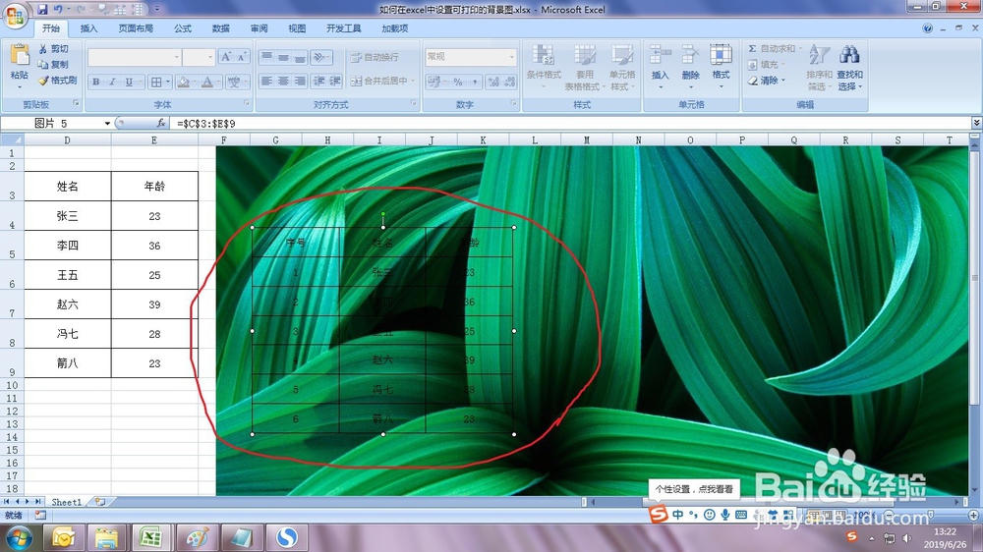Image resolution: width=983 pixels, height=552 pixels.
Task: Decrease font size with small A
Action: 242,57
